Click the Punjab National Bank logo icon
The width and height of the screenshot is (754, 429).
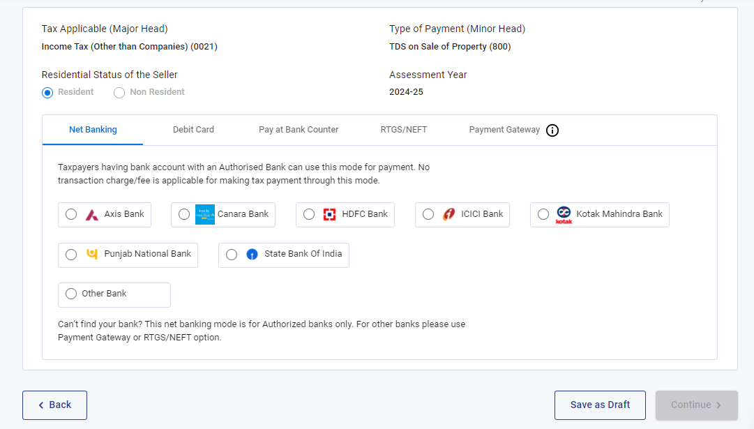(91, 255)
